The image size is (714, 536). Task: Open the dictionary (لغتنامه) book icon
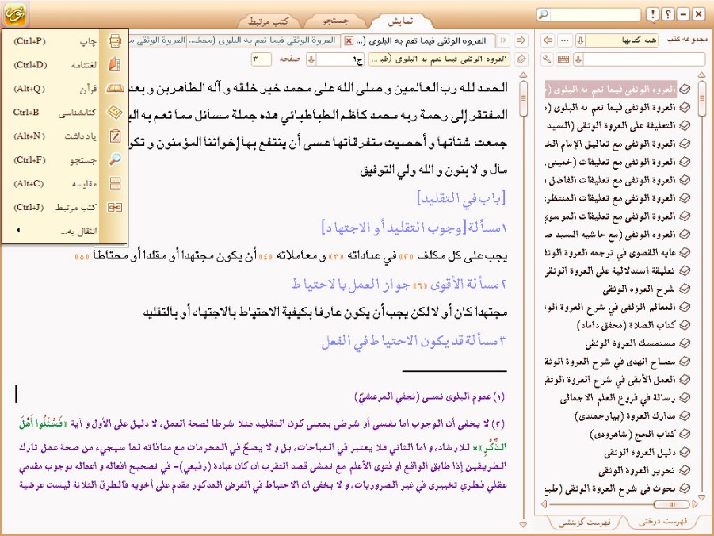[x=115, y=65]
